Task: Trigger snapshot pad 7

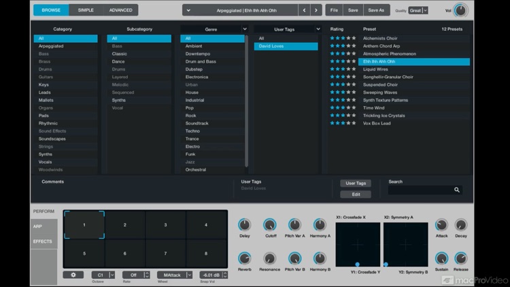Action: [x=165, y=253]
